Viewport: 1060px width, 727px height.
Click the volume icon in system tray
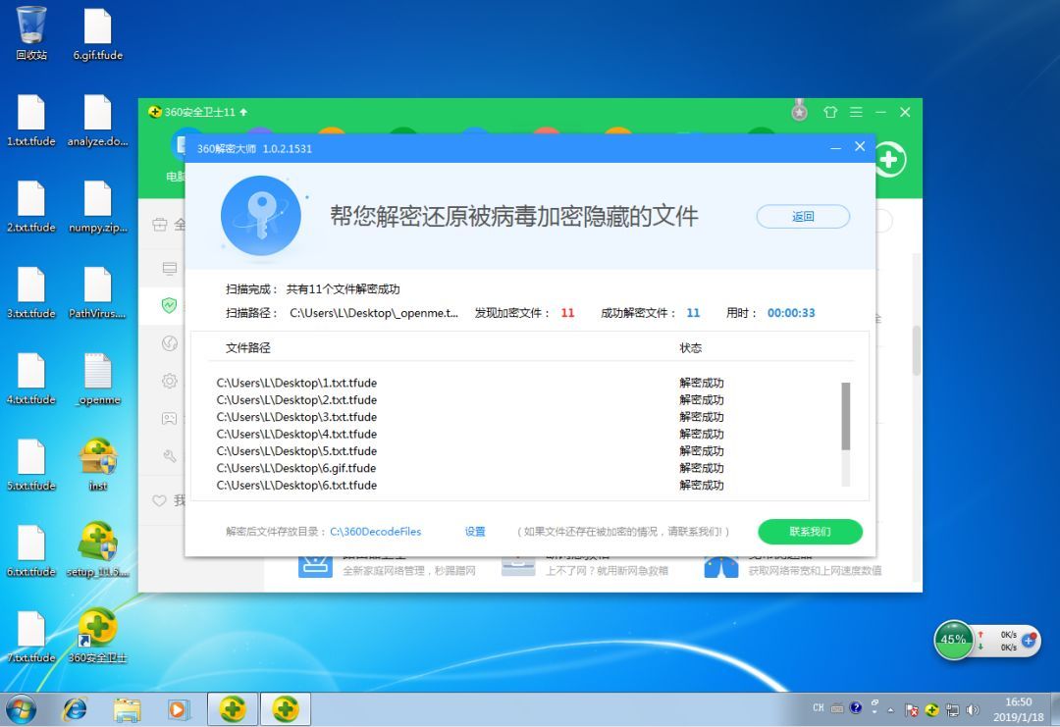click(972, 709)
